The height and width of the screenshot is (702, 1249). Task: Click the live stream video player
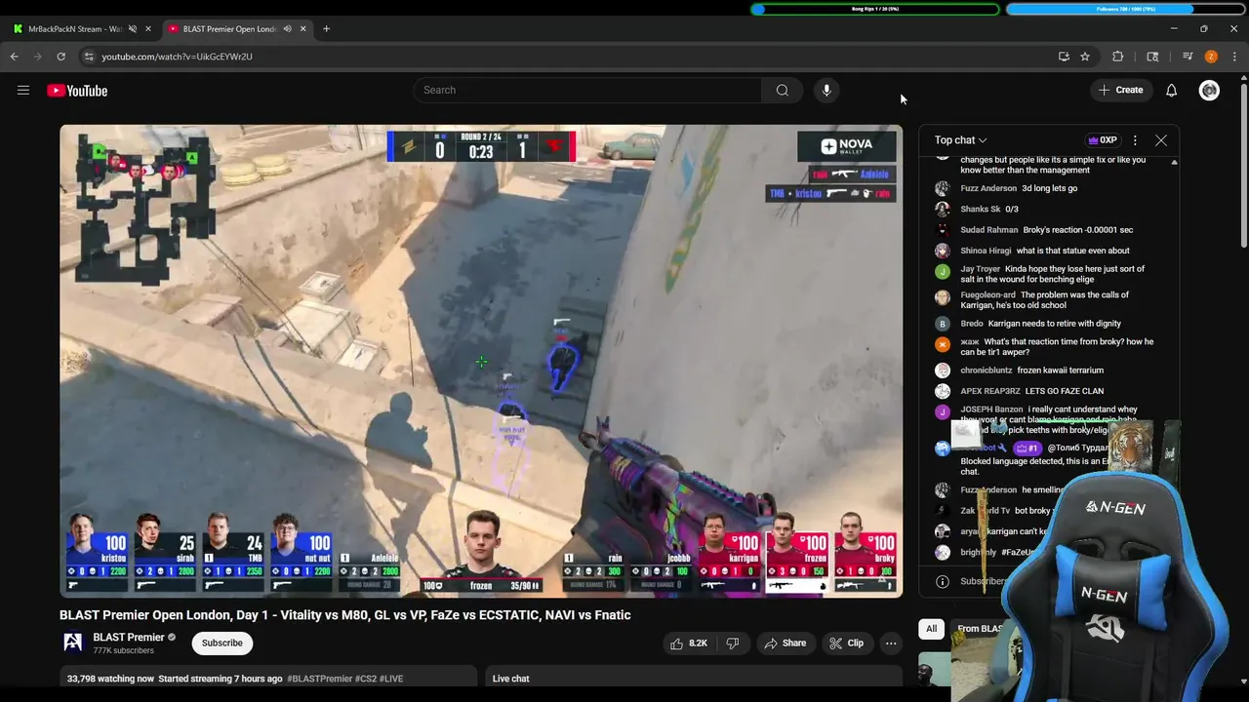click(481, 361)
